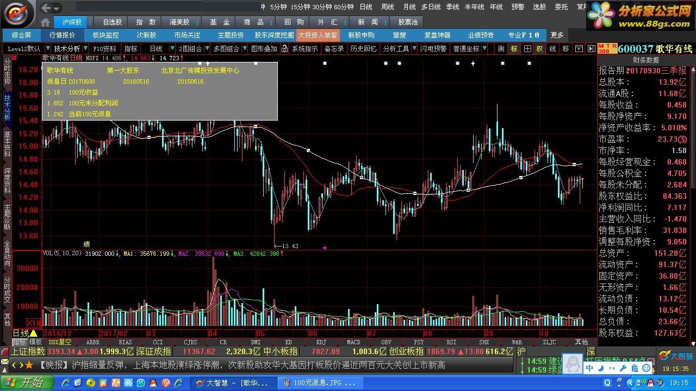
Task: Switch to the 板块监控 tab
Action: point(105,35)
